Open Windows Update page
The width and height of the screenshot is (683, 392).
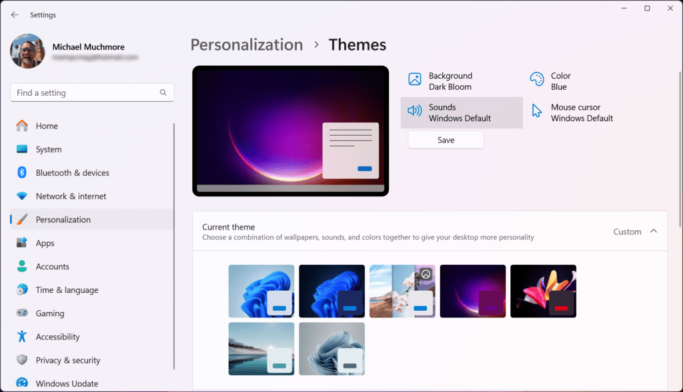coord(92,383)
